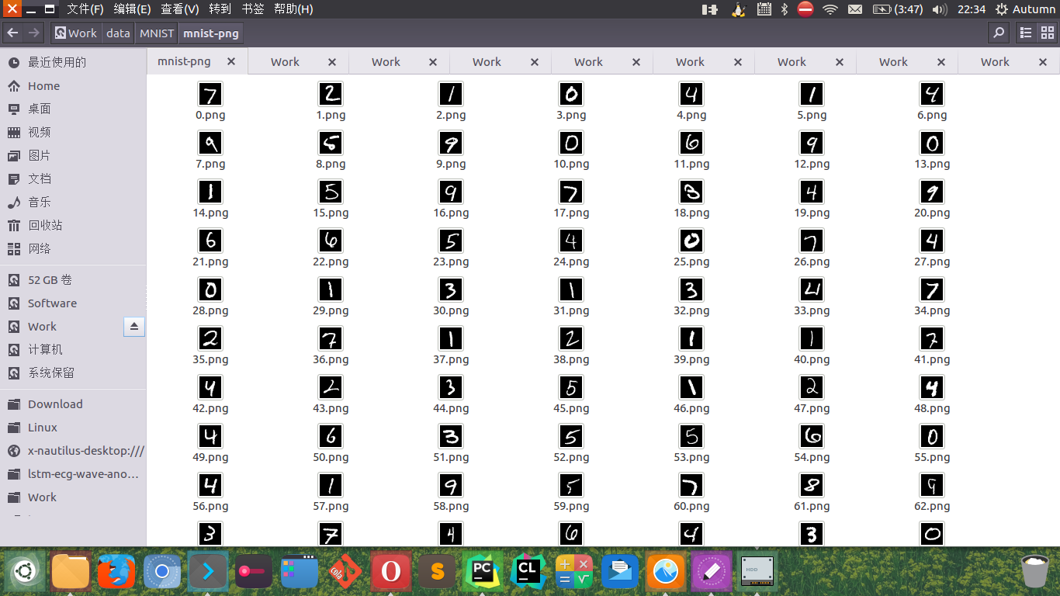Open the Autumn session menu
The width and height of the screenshot is (1060, 596).
[x=1025, y=9]
